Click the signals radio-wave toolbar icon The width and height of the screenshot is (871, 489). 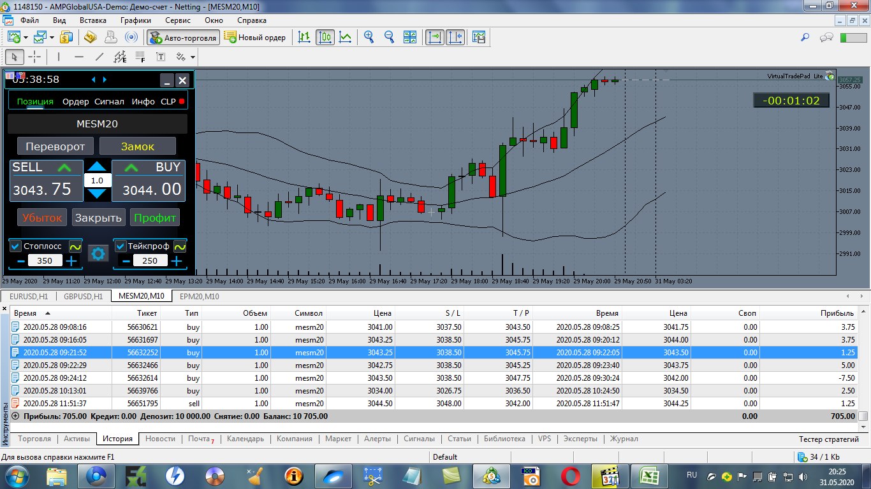point(131,37)
